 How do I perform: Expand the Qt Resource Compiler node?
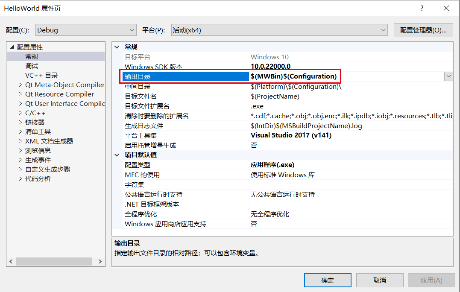tap(20, 94)
